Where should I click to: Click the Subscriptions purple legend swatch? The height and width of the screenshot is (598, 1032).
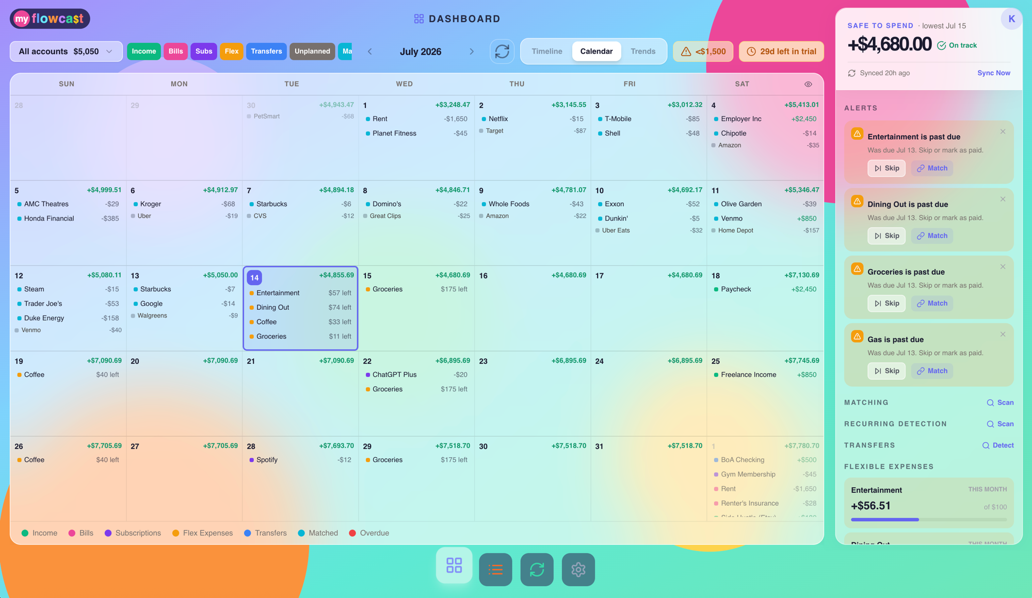[108, 533]
